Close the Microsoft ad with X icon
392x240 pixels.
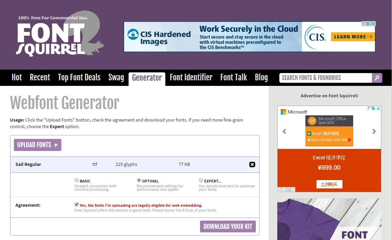pyautogui.click(x=378, y=109)
